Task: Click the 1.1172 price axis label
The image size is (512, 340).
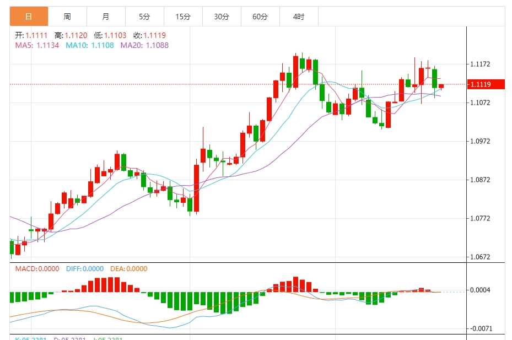Action: click(x=480, y=64)
